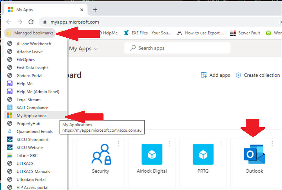The image size is (282, 190).
Task: Open the Outlook app tile
Action: (x=254, y=163)
